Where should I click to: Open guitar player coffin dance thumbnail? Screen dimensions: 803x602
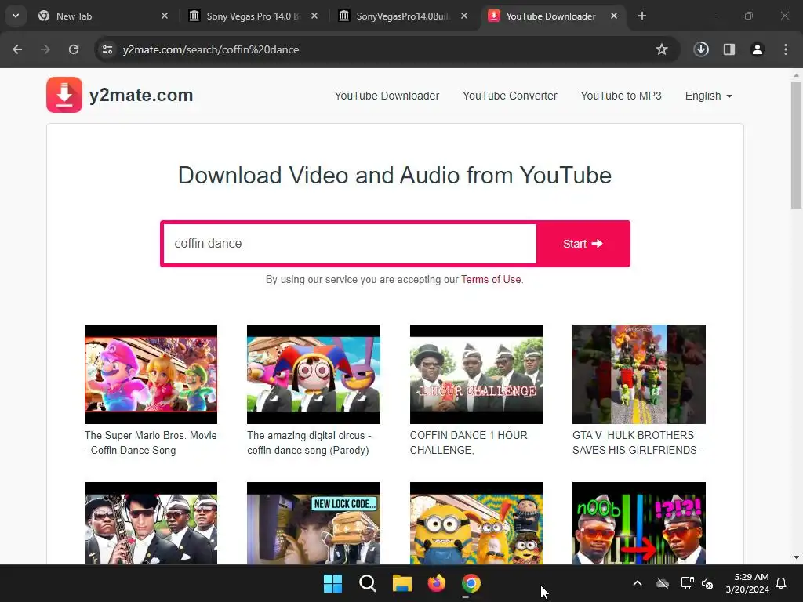tap(151, 523)
